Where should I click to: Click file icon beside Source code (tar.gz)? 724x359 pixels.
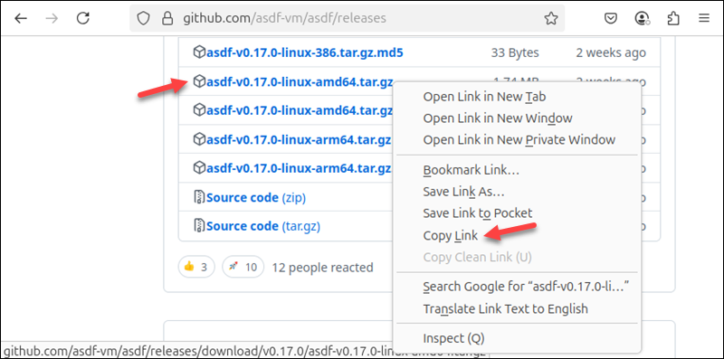pos(198,226)
